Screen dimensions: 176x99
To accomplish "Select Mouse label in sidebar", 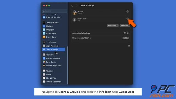I will tap(48, 75).
